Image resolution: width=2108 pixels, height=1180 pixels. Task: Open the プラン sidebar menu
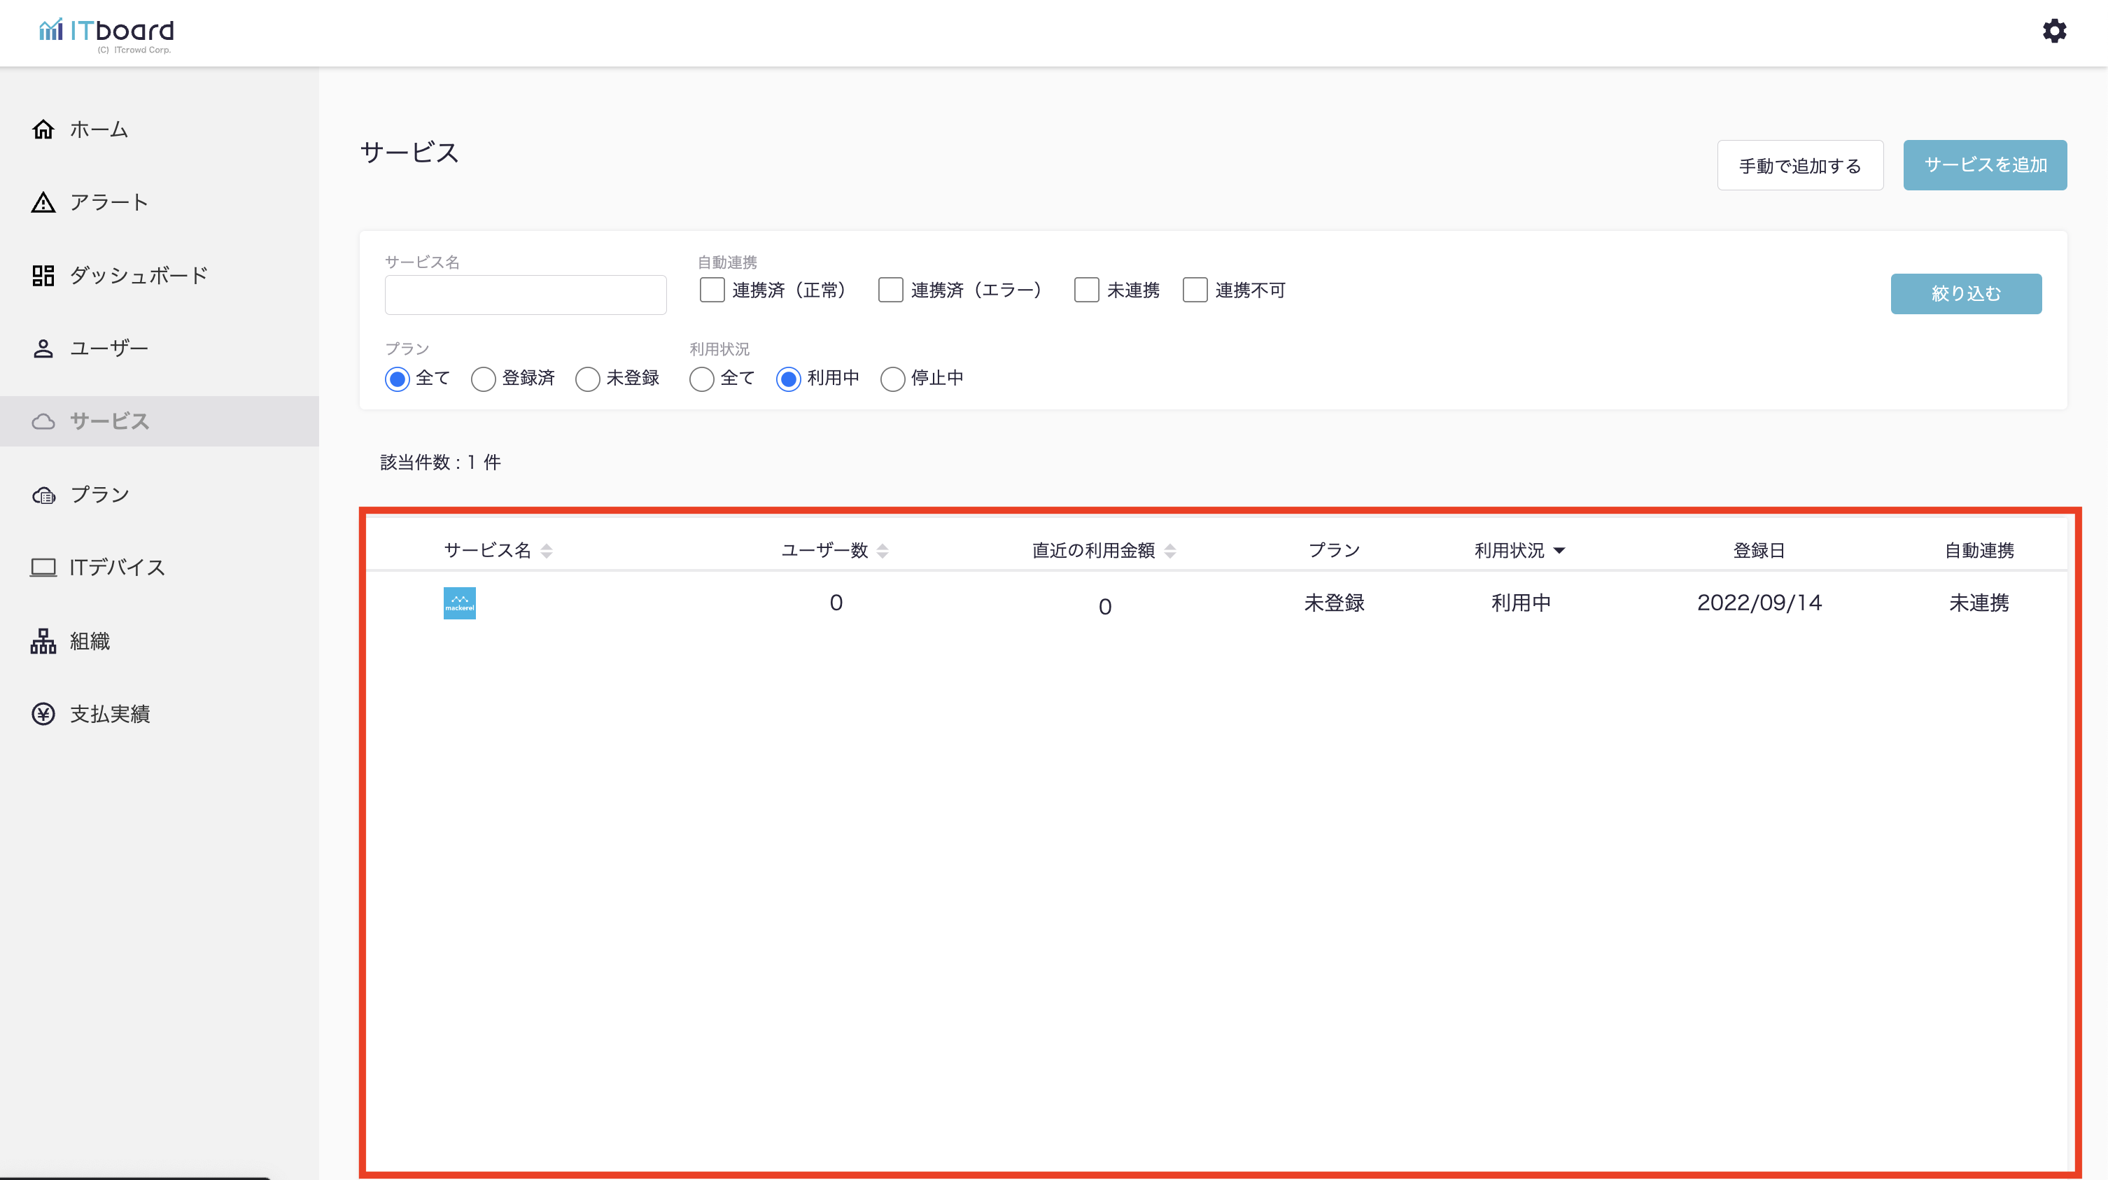click(99, 494)
